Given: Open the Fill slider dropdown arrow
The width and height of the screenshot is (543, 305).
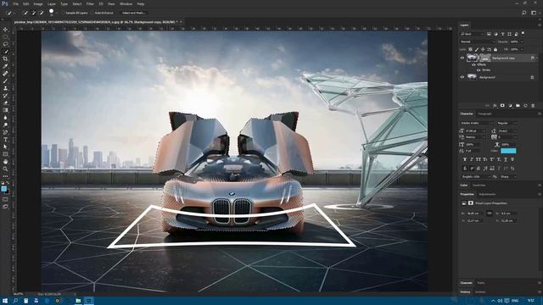Looking at the screenshot, I should click(522, 49).
